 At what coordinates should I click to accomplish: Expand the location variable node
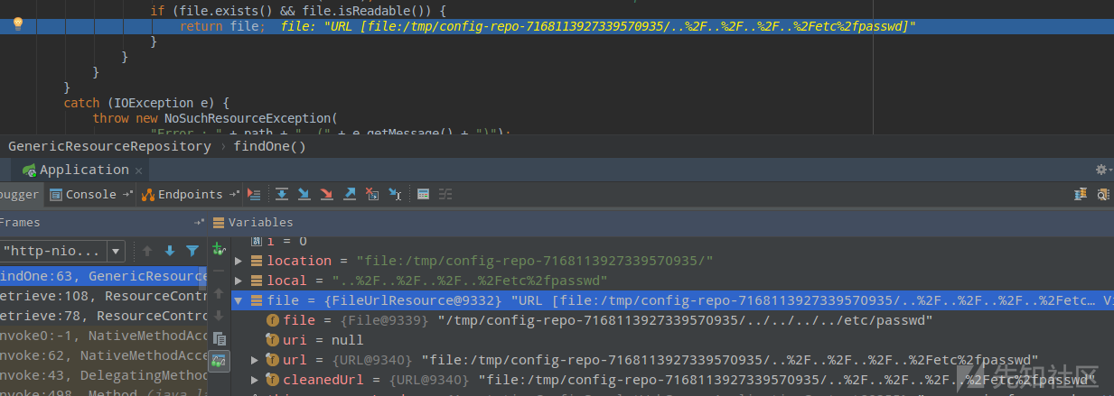point(239,261)
